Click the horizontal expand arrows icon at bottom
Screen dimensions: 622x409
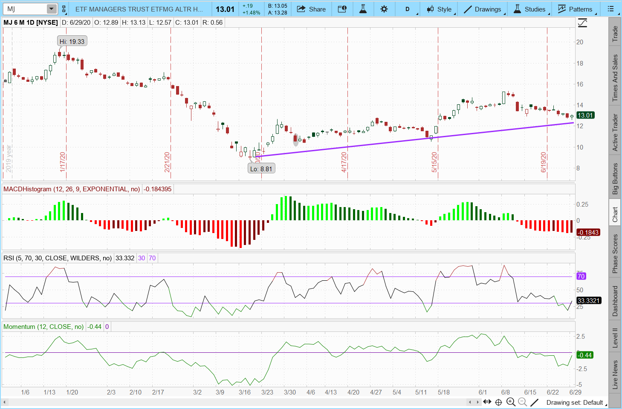click(487, 402)
